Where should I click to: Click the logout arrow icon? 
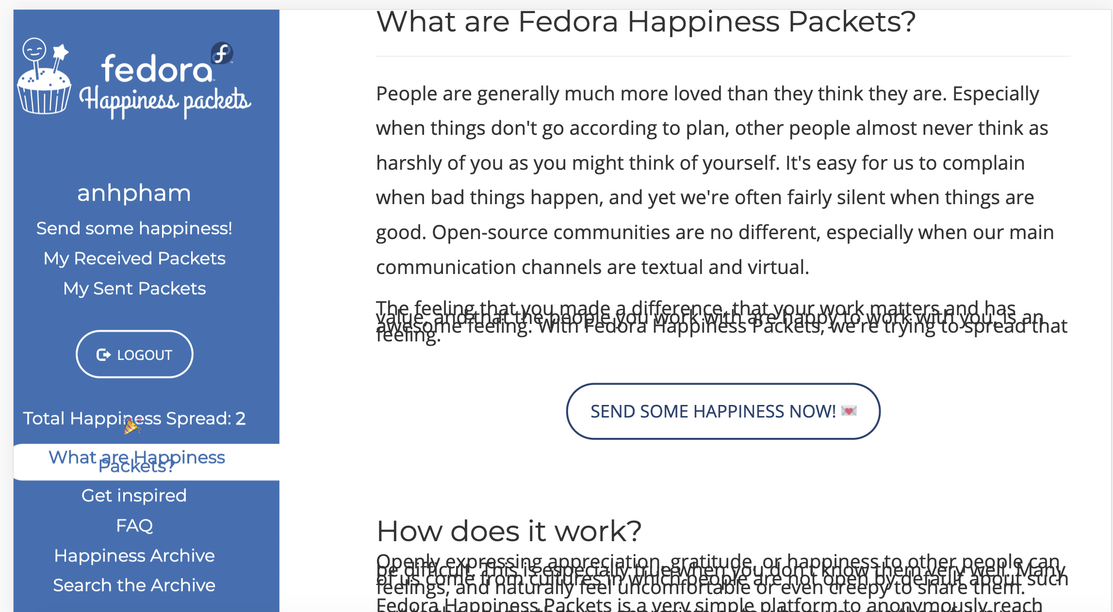[103, 355]
